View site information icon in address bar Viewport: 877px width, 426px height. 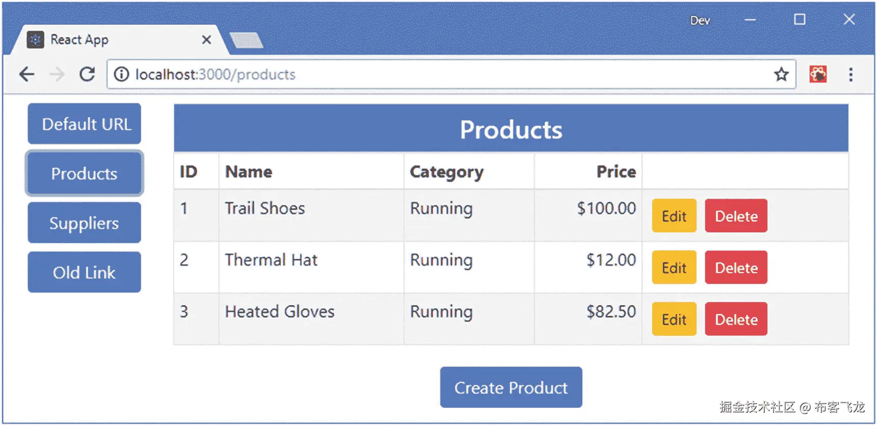pos(121,74)
